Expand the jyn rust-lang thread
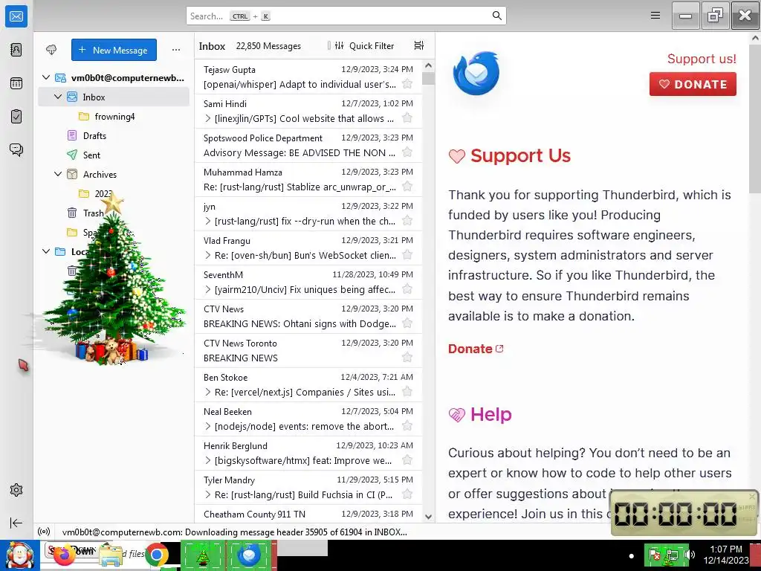Viewport: 761px width, 571px height. 208,221
